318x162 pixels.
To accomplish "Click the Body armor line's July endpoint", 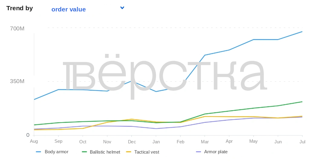I will pos(302,32).
